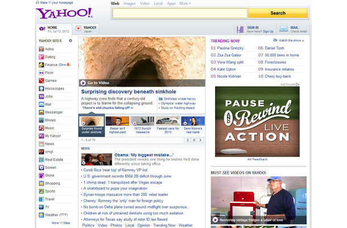Select the Video search tab
Screen dimensions: 347x228
[x=144, y=3]
